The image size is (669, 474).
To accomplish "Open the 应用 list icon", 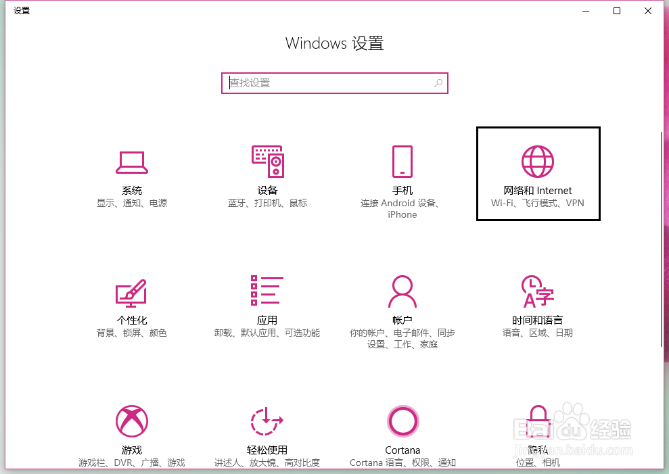I will pos(267,290).
